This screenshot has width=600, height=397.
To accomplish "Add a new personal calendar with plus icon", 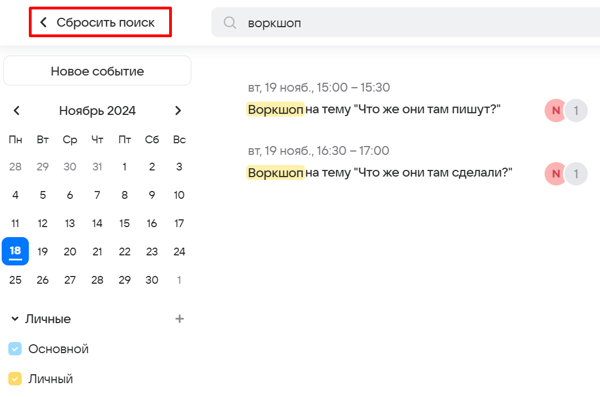I will (180, 319).
